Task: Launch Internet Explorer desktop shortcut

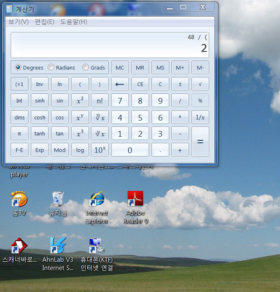Action: pyautogui.click(x=96, y=207)
